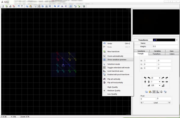Activate the Move triangle four-arrow tool
180x118 pixels.
coord(39,6)
